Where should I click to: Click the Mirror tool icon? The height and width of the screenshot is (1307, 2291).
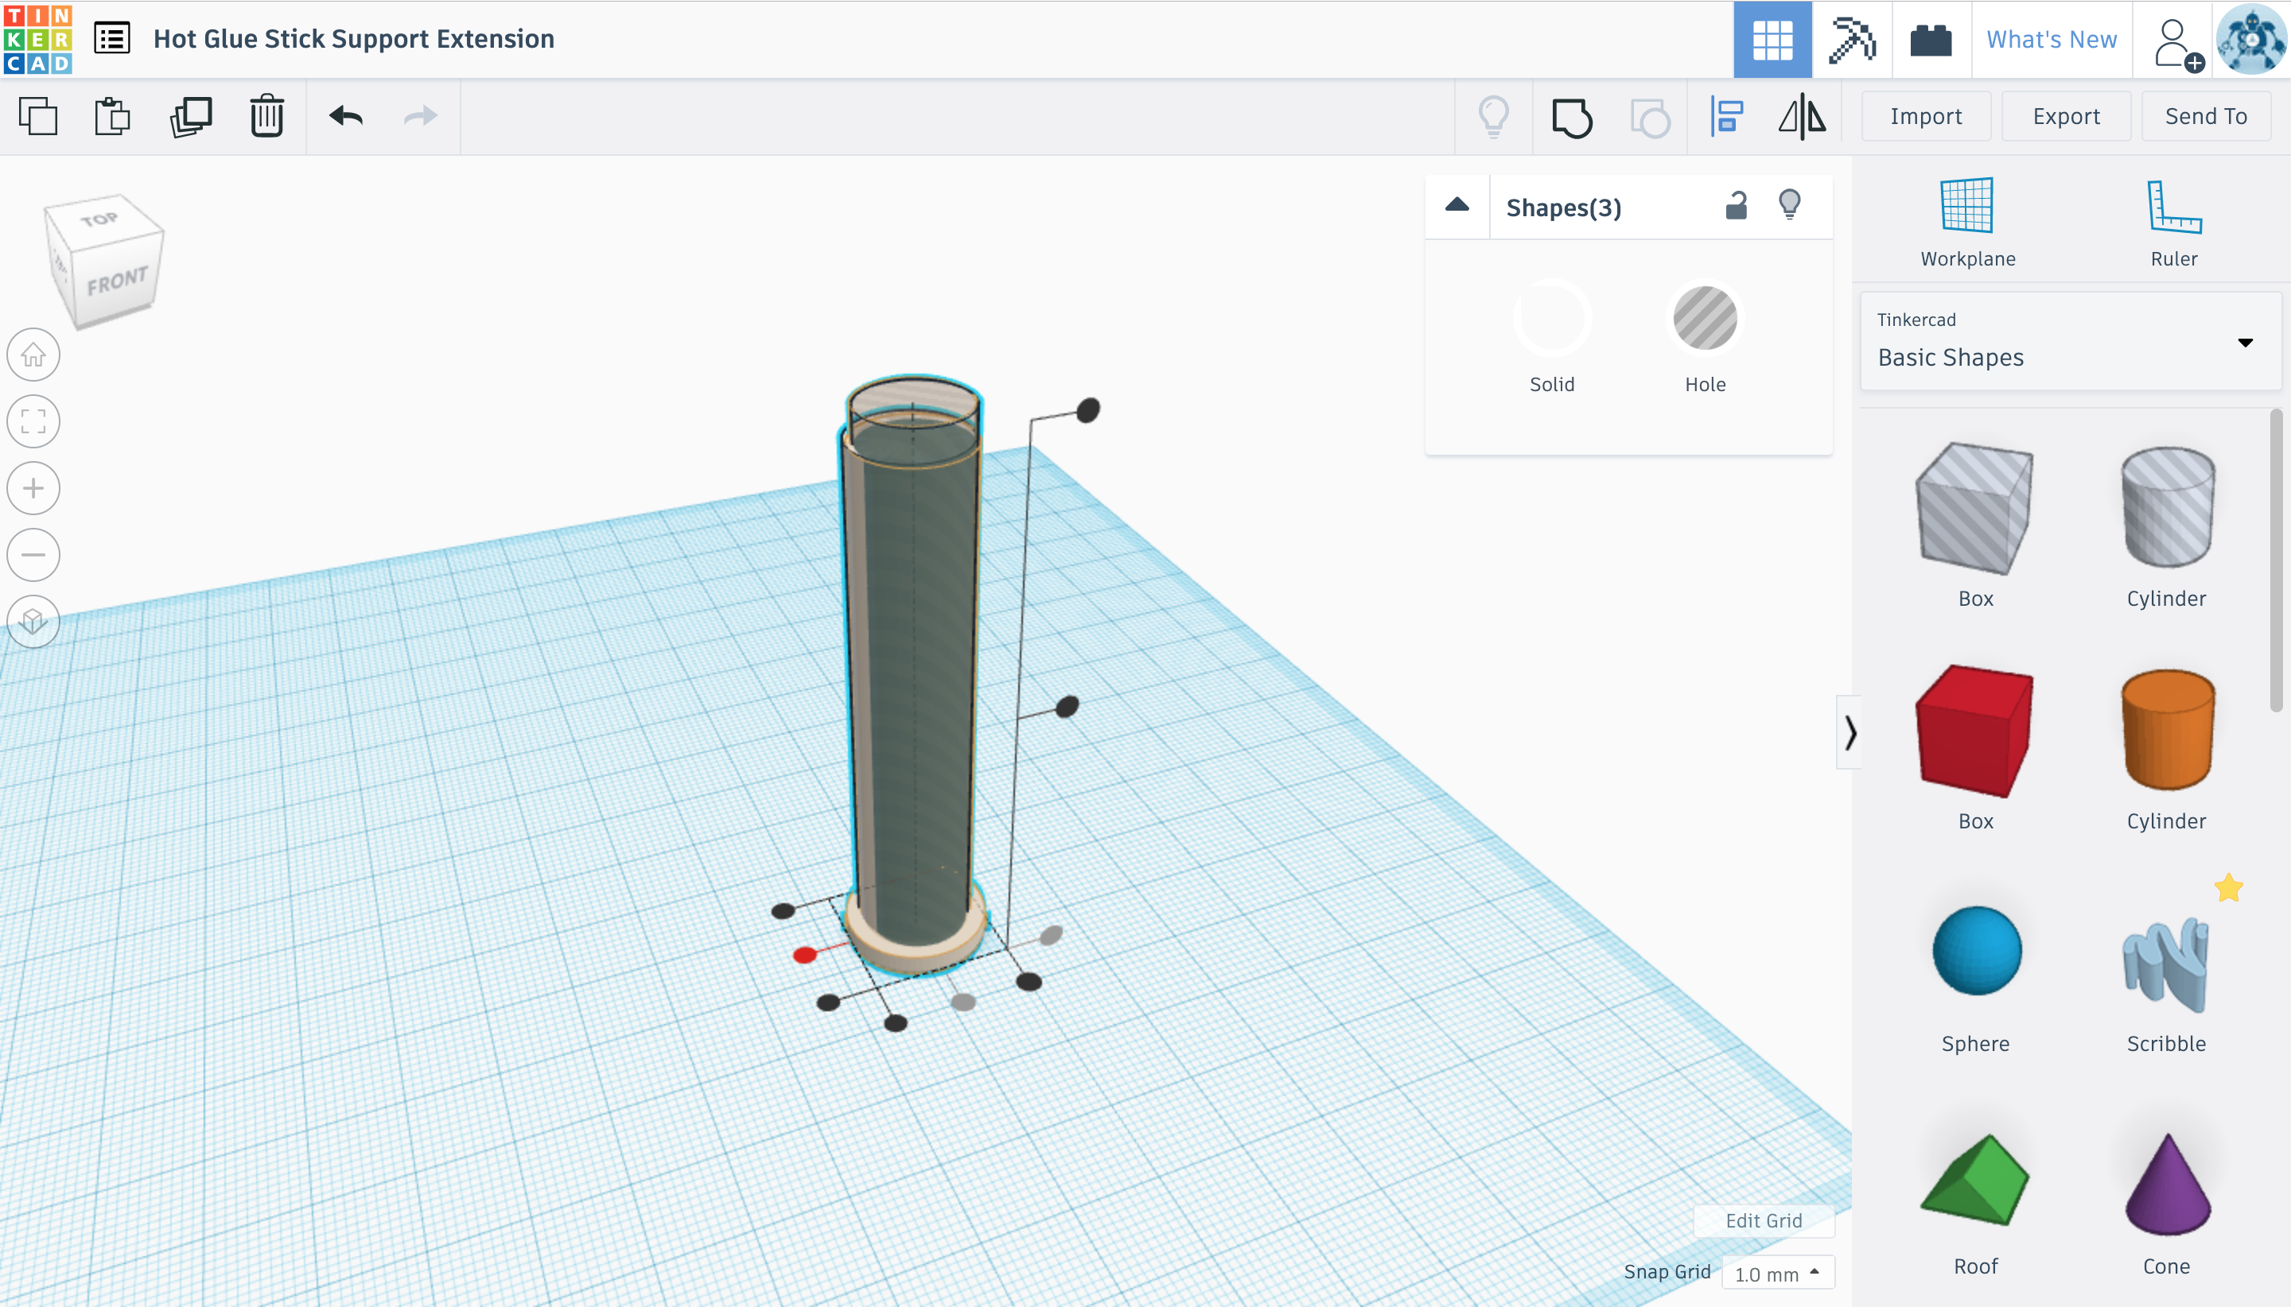(x=1802, y=117)
